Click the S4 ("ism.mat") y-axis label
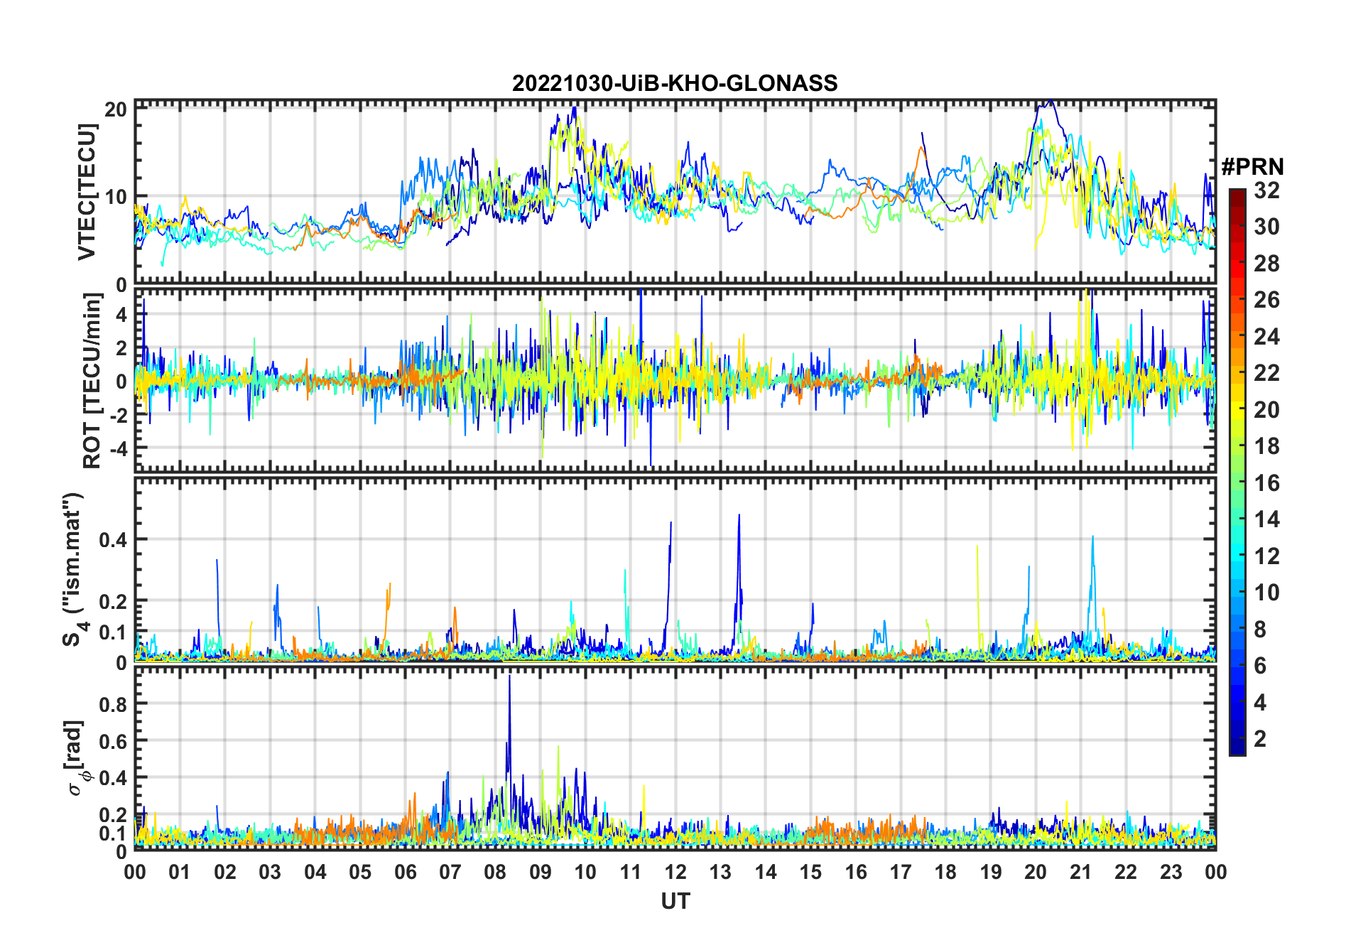The height and width of the screenshot is (945, 1351). tap(73, 570)
